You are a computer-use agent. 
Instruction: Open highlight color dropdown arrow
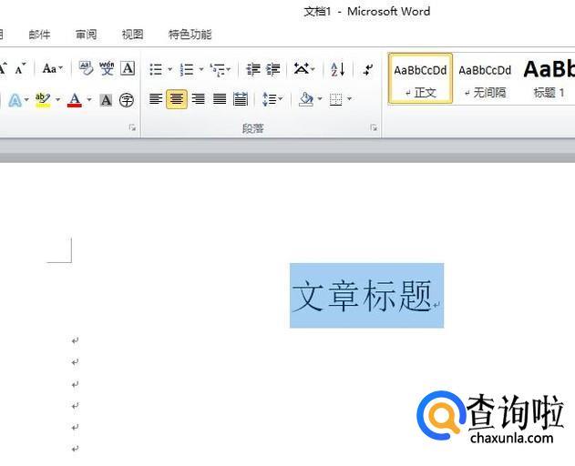click(x=57, y=99)
